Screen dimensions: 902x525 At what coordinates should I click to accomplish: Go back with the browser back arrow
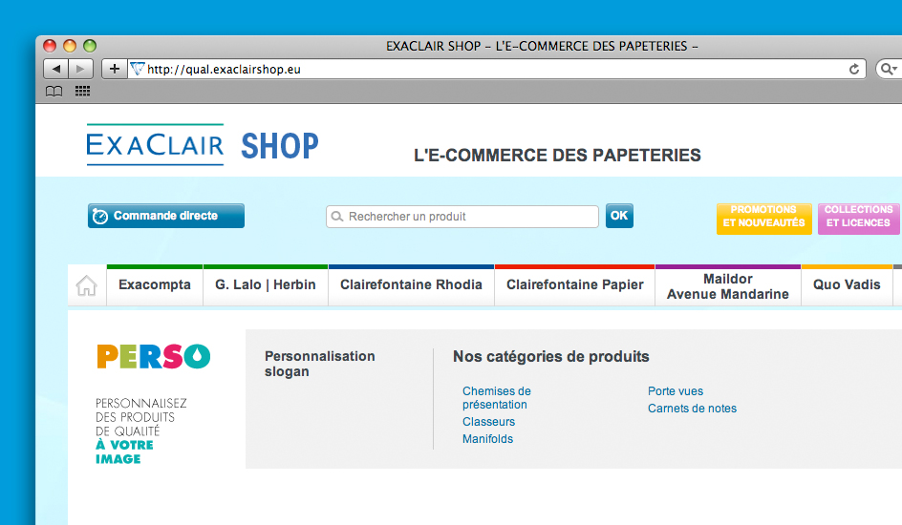[55, 69]
